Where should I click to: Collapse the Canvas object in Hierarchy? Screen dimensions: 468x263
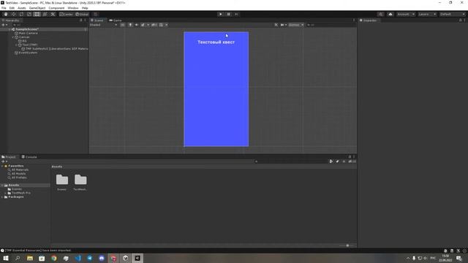(x=13, y=37)
